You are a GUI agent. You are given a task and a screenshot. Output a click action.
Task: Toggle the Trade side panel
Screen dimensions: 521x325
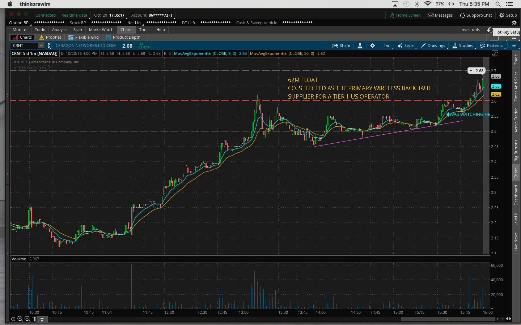tap(516, 59)
